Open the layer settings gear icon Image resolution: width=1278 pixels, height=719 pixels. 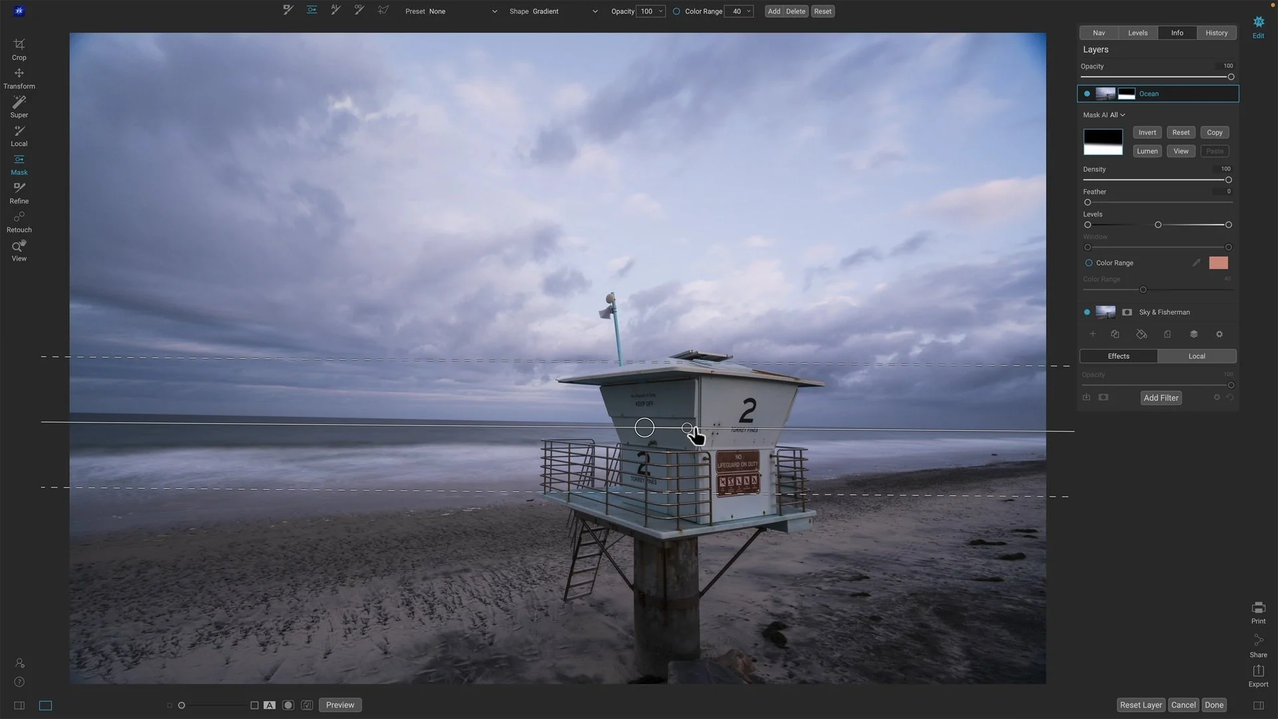tap(1219, 334)
